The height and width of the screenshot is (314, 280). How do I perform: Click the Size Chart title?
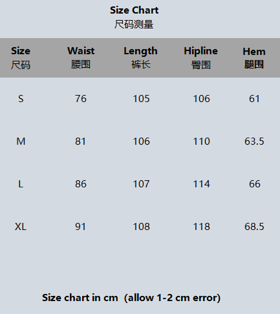(134, 10)
